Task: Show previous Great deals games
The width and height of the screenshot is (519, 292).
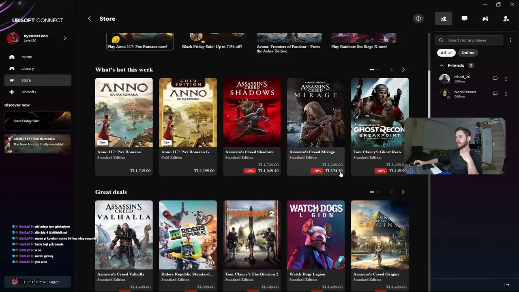Action: pos(391,192)
